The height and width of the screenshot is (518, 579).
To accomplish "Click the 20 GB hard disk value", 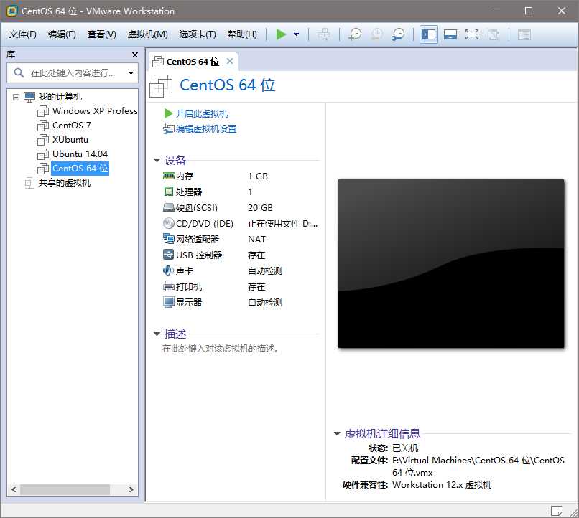I will 260,208.
